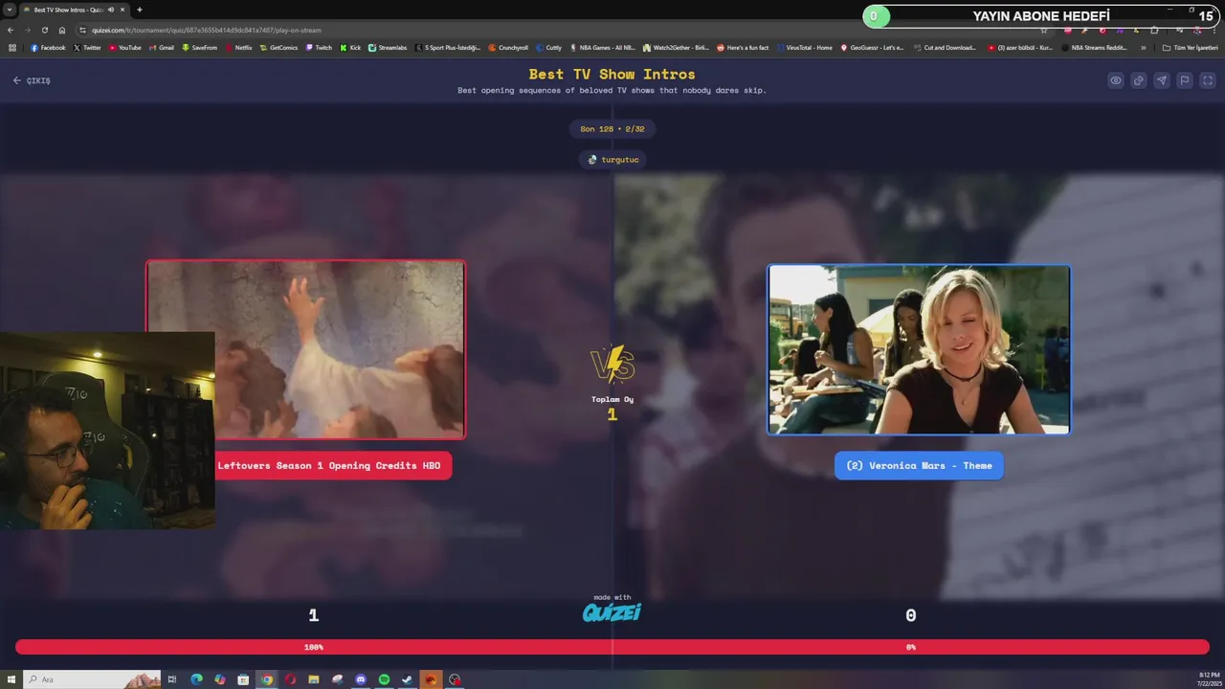Open a new browser tab
The width and height of the screenshot is (1225, 689).
pyautogui.click(x=140, y=10)
